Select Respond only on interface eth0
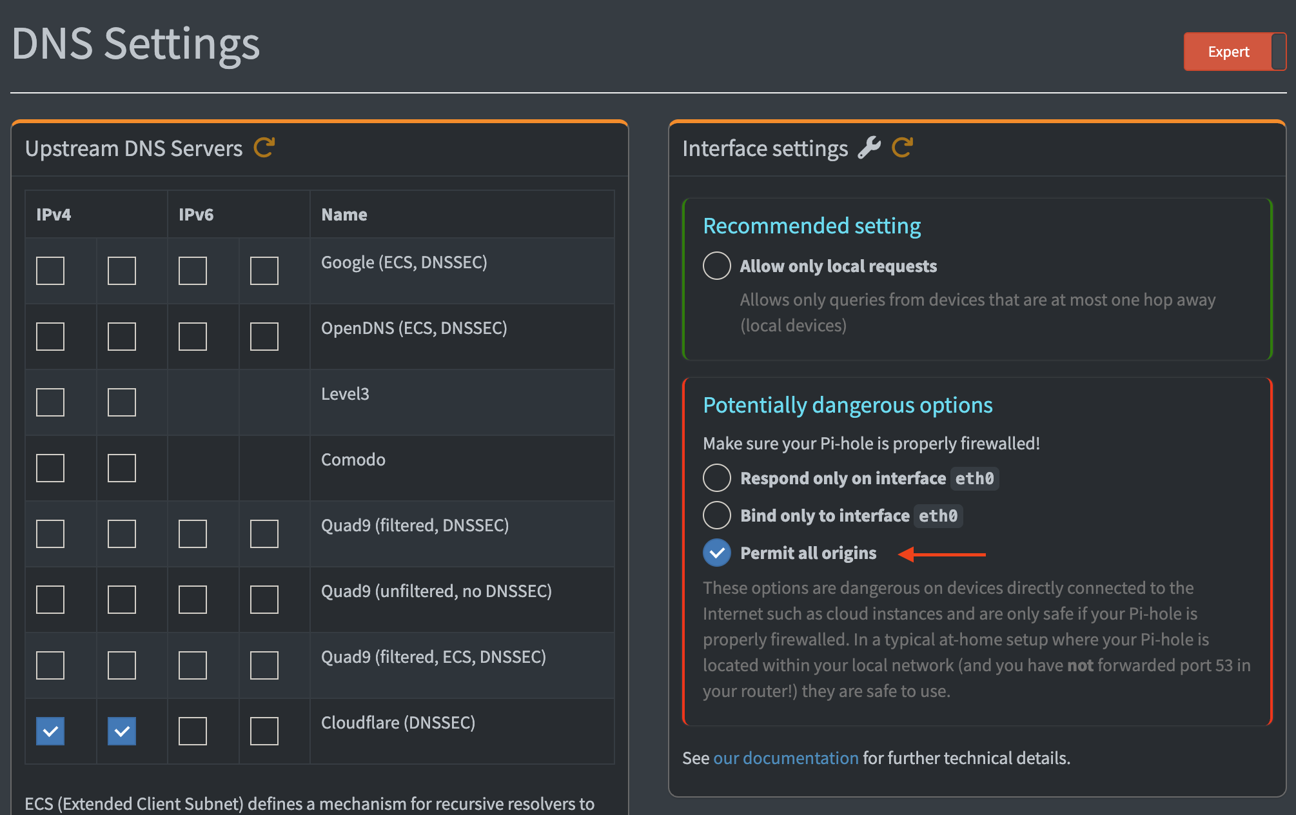This screenshot has height=815, width=1296. click(x=717, y=478)
